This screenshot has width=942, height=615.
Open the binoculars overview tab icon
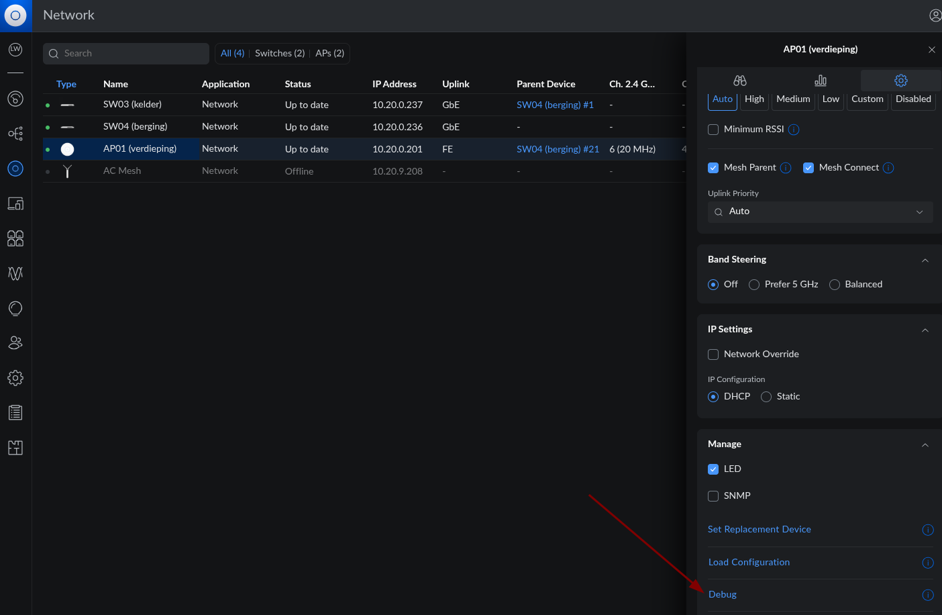pyautogui.click(x=739, y=81)
